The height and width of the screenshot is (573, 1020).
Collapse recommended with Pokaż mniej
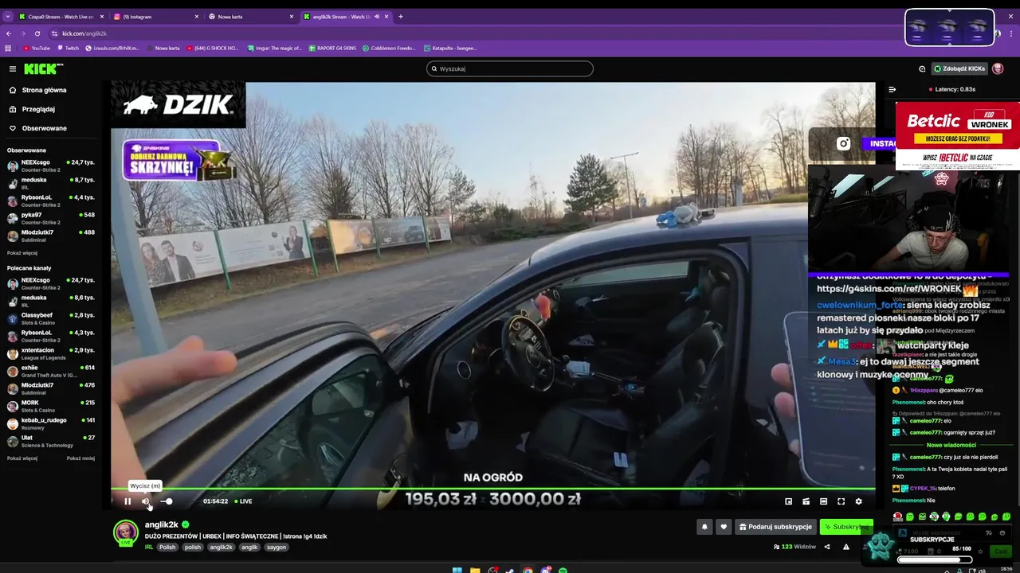pos(80,458)
